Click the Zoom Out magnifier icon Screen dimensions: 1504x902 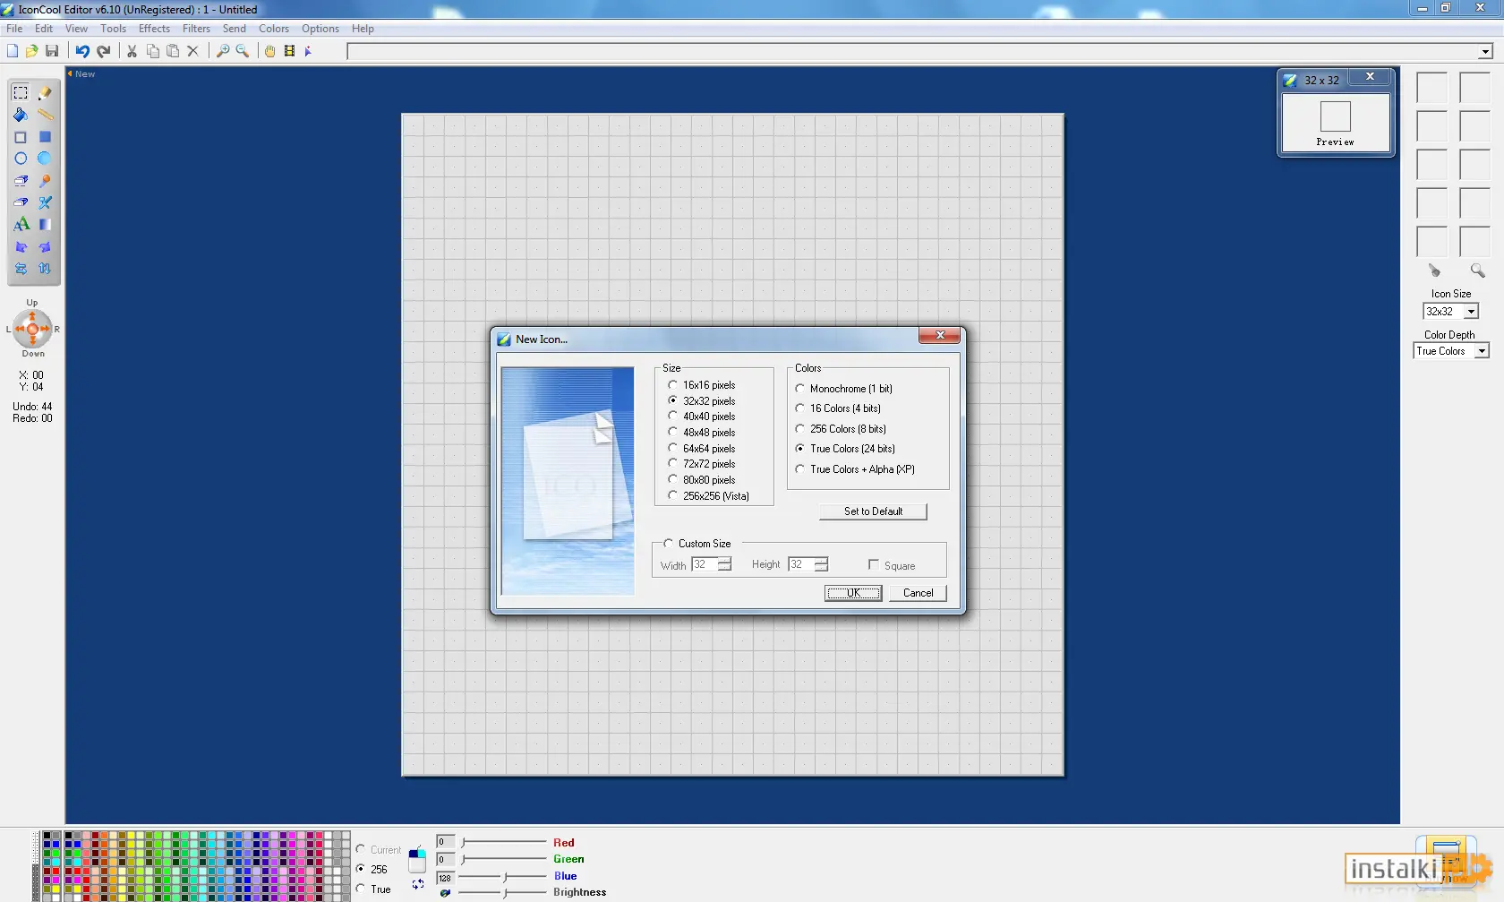click(243, 51)
